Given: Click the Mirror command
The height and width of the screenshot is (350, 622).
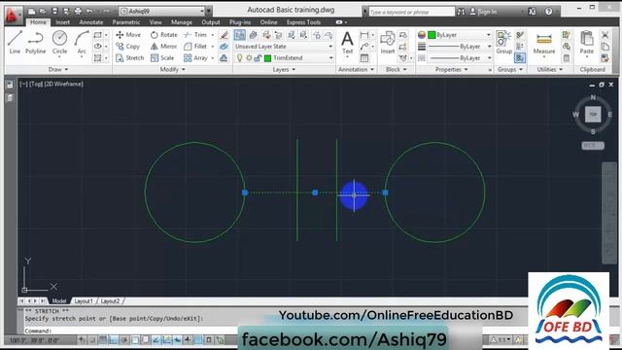Looking at the screenshot, I should pyautogui.click(x=163, y=47).
